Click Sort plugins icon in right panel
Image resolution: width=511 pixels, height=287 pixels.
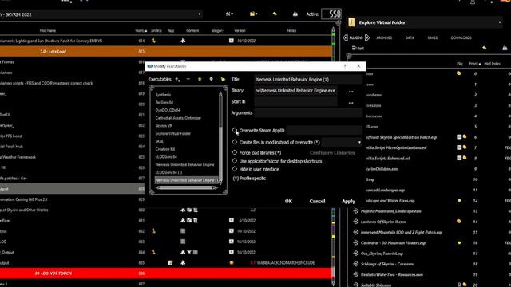(x=358, y=48)
